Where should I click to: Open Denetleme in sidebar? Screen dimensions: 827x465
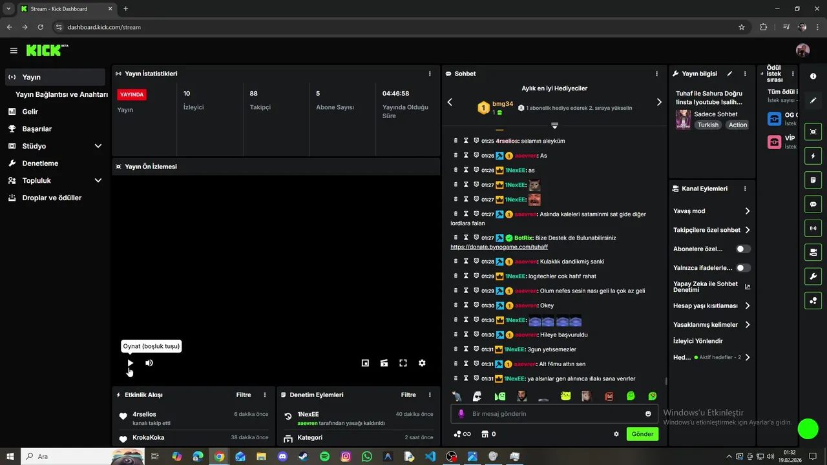pos(55,163)
